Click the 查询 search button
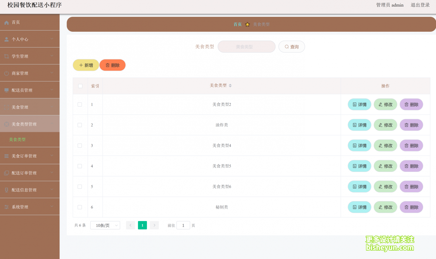 (x=291, y=47)
